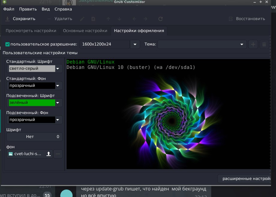Viewport: 276px width, 197px height.
Task: Switch to Основные настройки tab
Action: pyautogui.click(x=85, y=31)
